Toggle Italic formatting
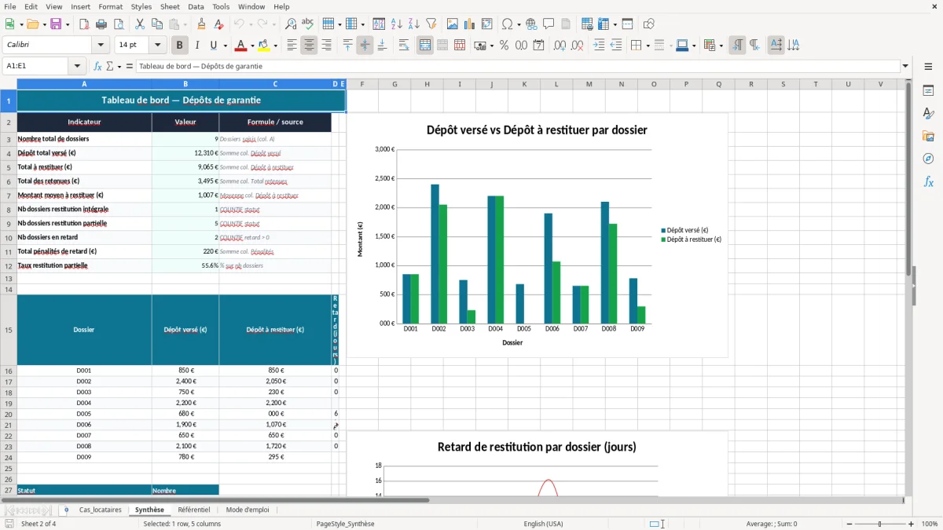The width and height of the screenshot is (943, 530). pos(197,46)
